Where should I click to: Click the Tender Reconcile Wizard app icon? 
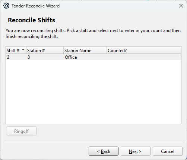point(6,6)
